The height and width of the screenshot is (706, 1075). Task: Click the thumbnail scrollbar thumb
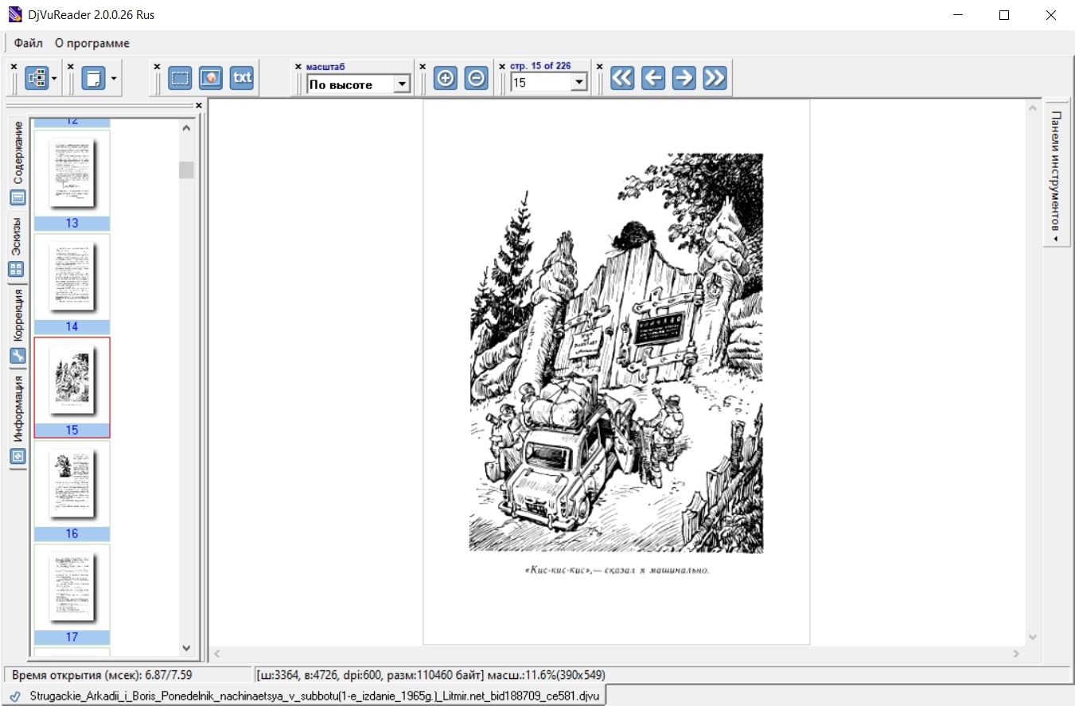[186, 170]
